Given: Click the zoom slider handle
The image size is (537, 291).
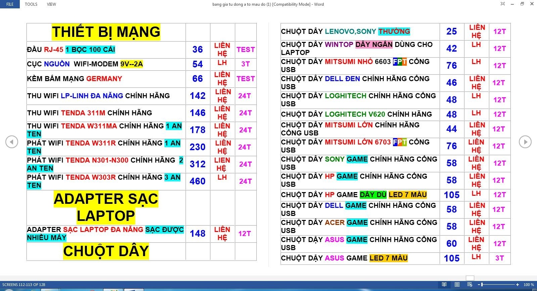Looking at the screenshot, I should coord(482,285).
